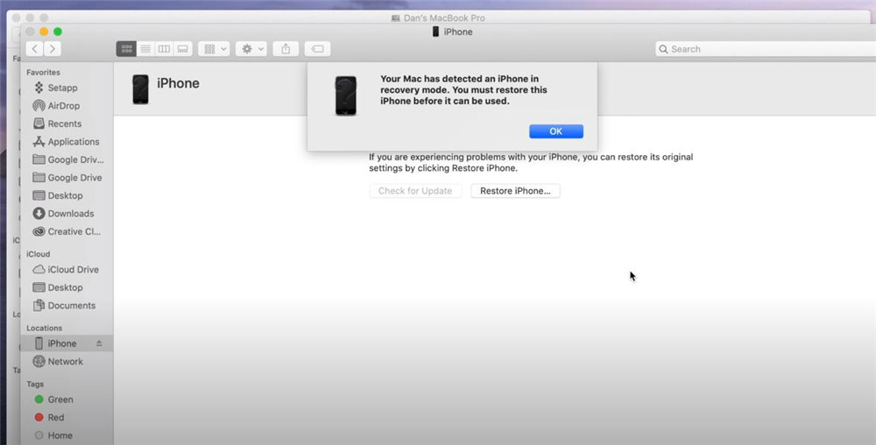Go back with the left chevron
The image size is (876, 445).
pyautogui.click(x=35, y=48)
